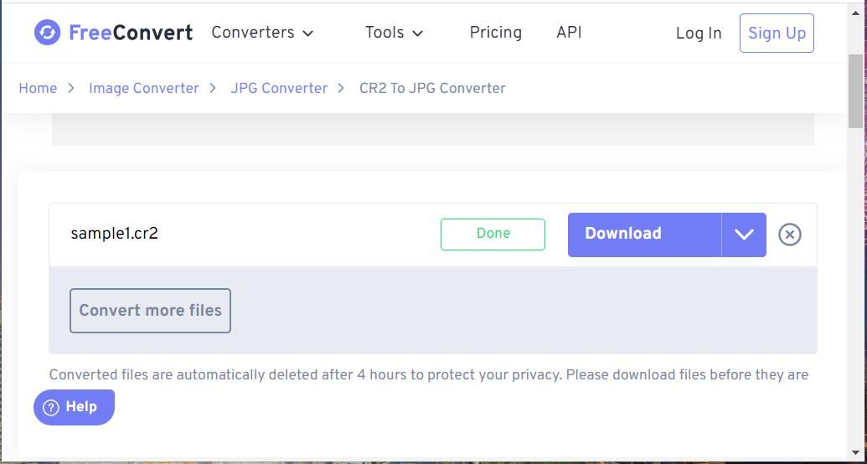Open the FreeConvert brand name link
Viewport: 867px width, 464px height.
(131, 33)
